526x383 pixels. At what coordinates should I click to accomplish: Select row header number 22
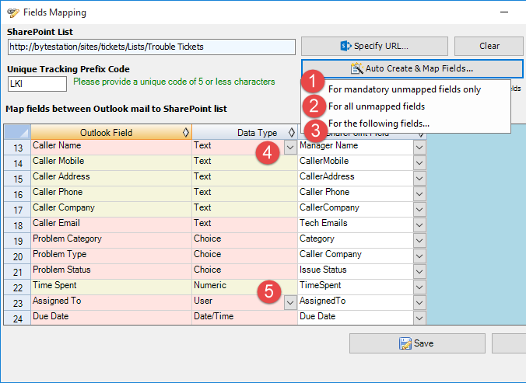click(x=17, y=286)
